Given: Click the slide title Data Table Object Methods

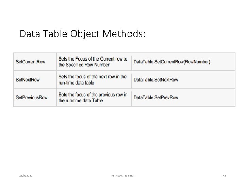Looking at the screenshot, I should coord(82,34).
